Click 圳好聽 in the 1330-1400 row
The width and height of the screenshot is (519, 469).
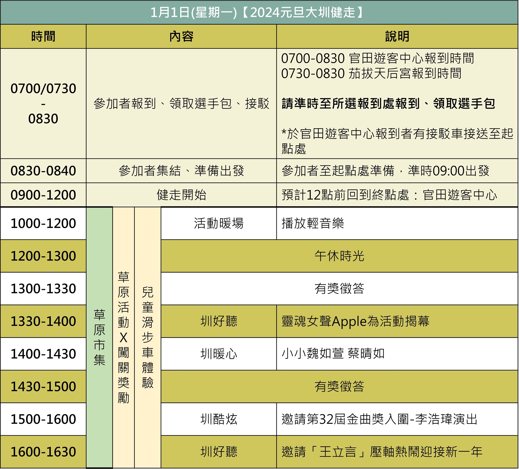tap(218, 321)
